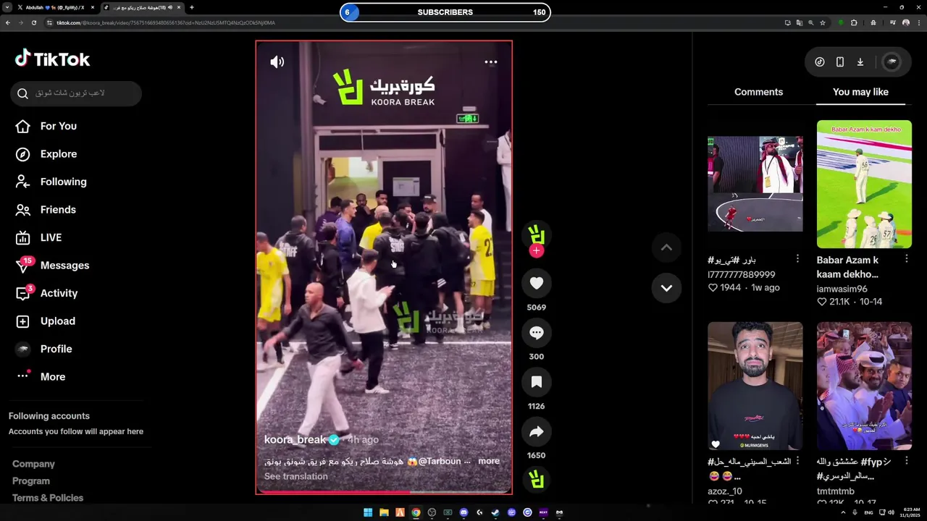
Task: Reload the page in browser
Action: (34, 22)
